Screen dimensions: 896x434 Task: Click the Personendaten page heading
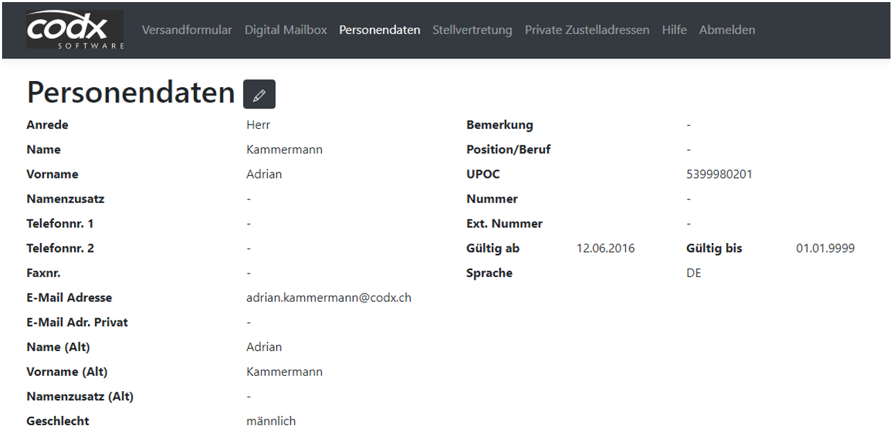coord(131,93)
